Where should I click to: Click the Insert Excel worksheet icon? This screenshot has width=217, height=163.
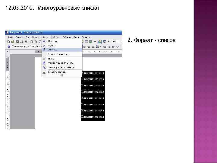91,42
